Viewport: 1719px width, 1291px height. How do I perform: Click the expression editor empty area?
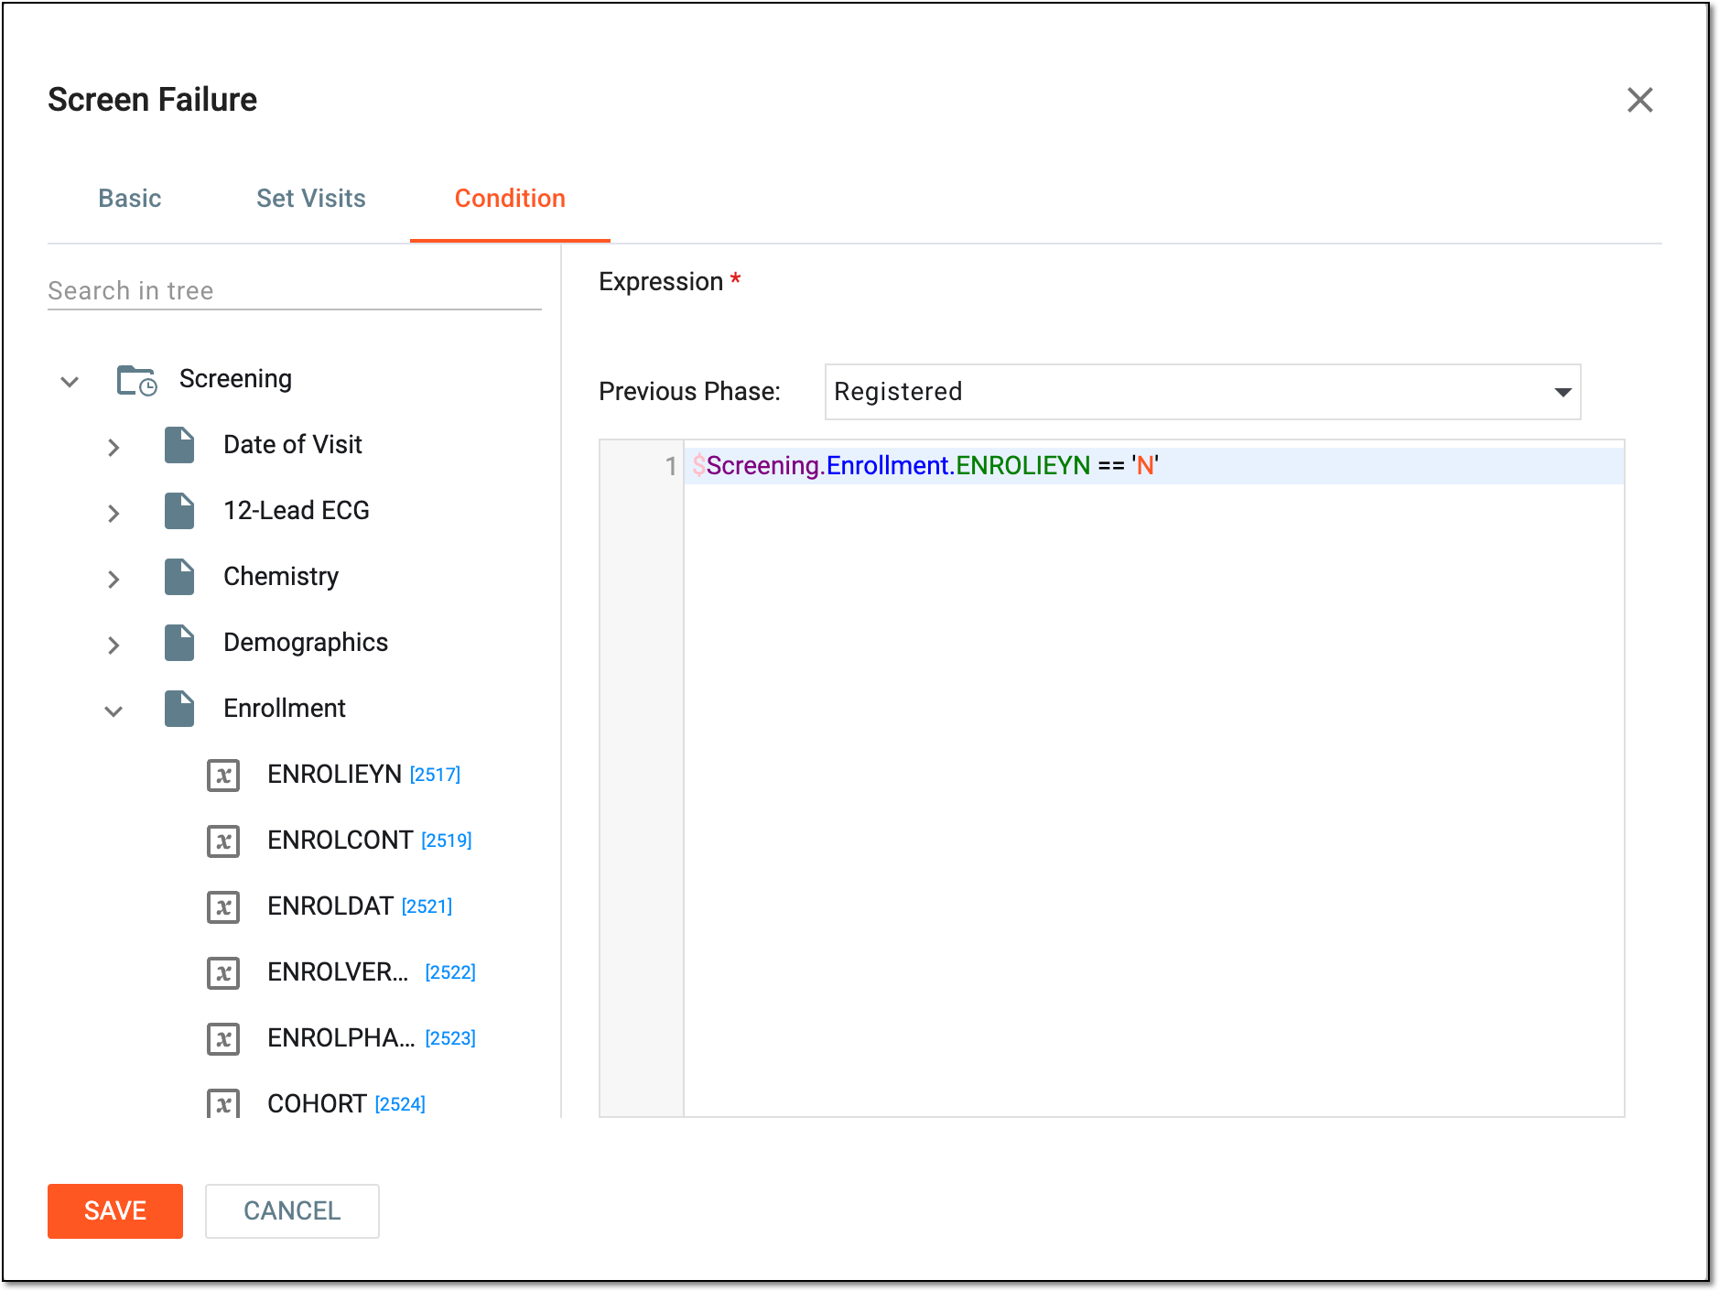click(1154, 799)
